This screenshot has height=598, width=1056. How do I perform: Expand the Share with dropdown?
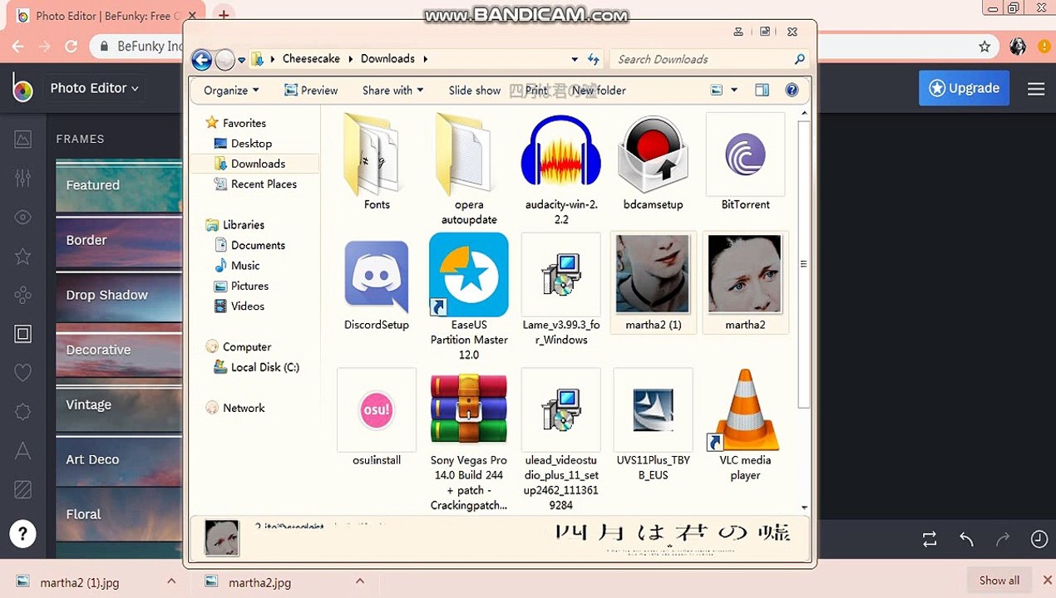[x=392, y=91]
